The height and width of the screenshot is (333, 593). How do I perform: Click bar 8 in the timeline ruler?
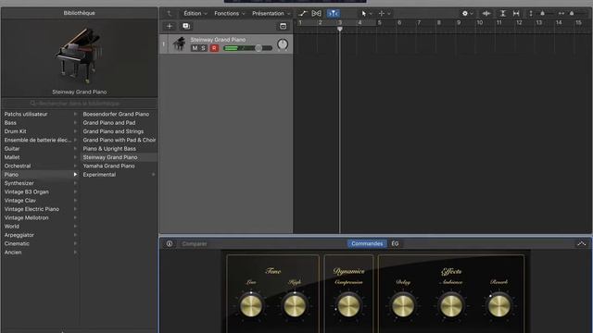point(438,22)
